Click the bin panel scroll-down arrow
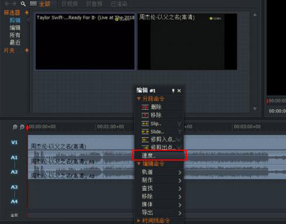Screen dimensions: 286x224 point(255,109)
